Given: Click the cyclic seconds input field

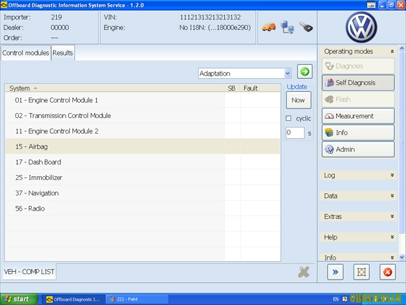Looking at the screenshot, I should coord(295,132).
